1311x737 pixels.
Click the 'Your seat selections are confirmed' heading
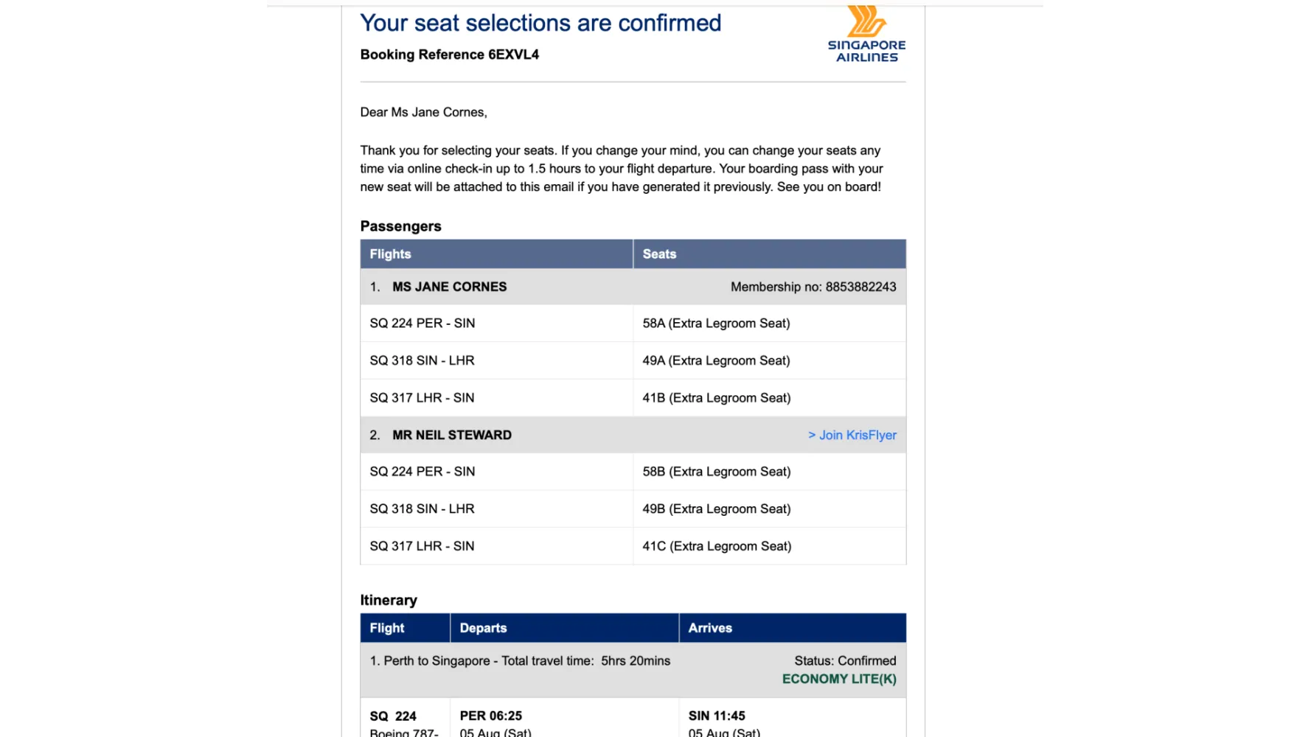tap(540, 23)
